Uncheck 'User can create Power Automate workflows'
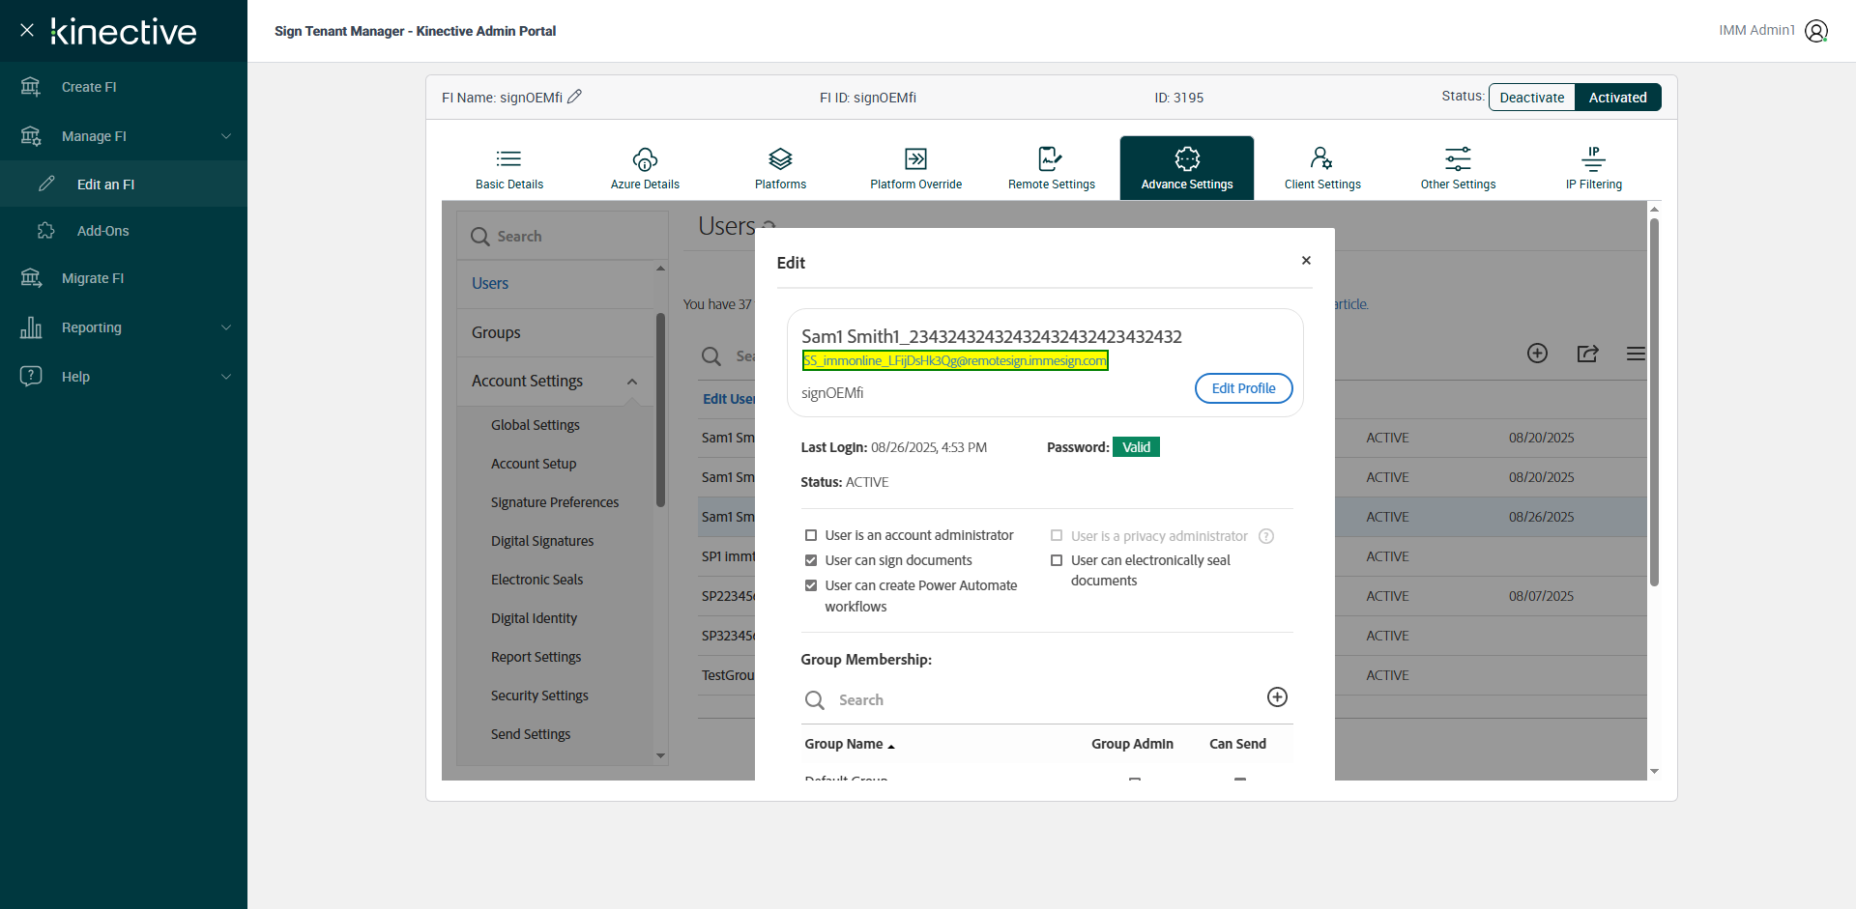Screen dimensions: 1856x909 point(811,585)
